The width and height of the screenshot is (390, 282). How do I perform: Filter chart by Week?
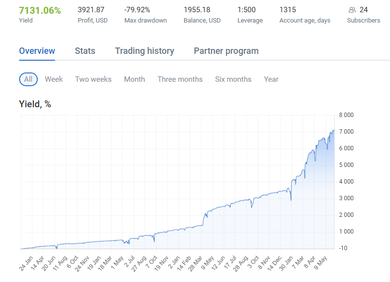[x=54, y=79]
